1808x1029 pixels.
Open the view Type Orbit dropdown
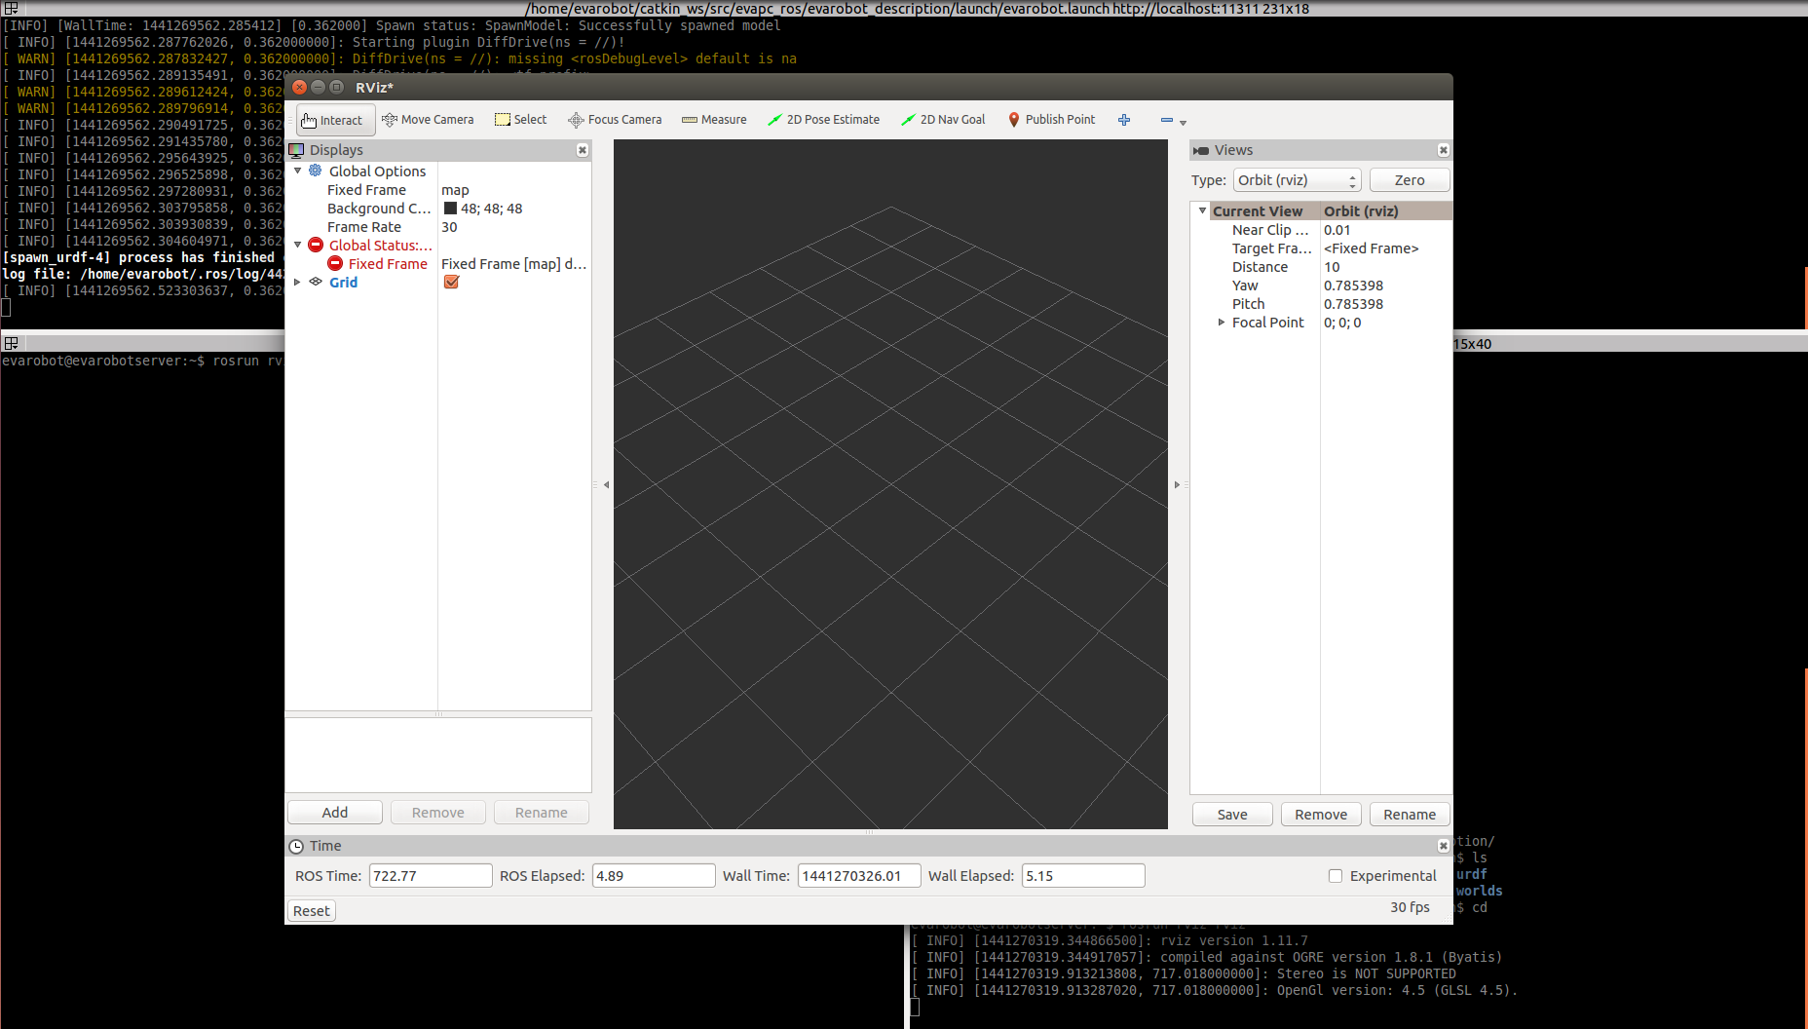tap(1297, 180)
